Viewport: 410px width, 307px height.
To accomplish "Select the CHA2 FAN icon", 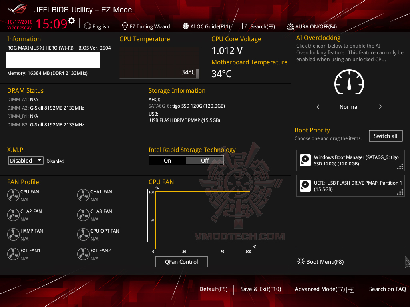I will [x=13, y=215].
